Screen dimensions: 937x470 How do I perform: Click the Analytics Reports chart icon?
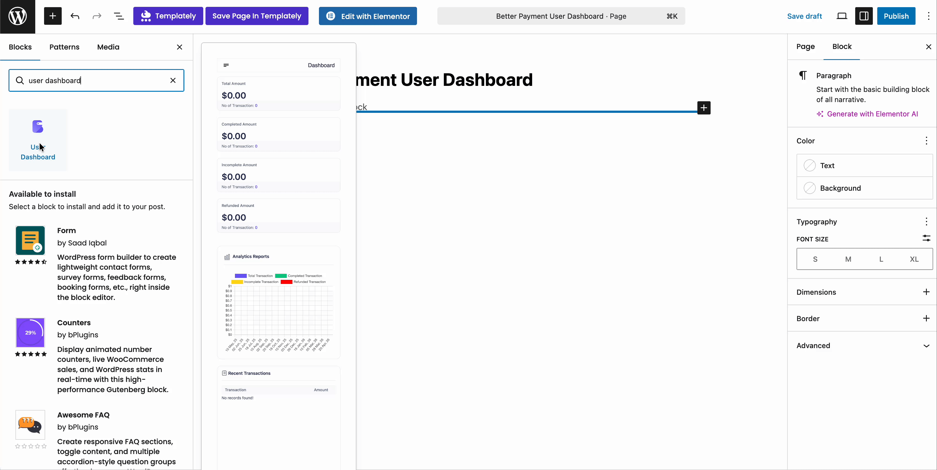pos(227,257)
